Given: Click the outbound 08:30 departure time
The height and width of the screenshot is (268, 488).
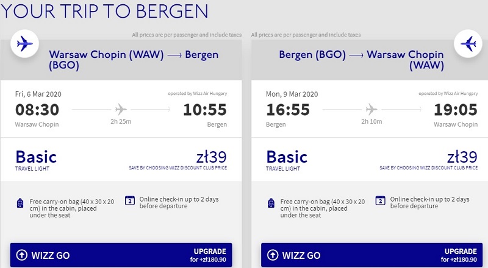Looking at the screenshot, I should (37, 110).
